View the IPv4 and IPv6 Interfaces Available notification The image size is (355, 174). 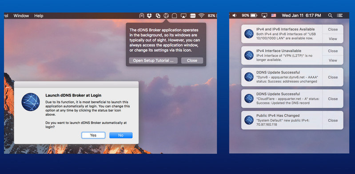pos(333,39)
